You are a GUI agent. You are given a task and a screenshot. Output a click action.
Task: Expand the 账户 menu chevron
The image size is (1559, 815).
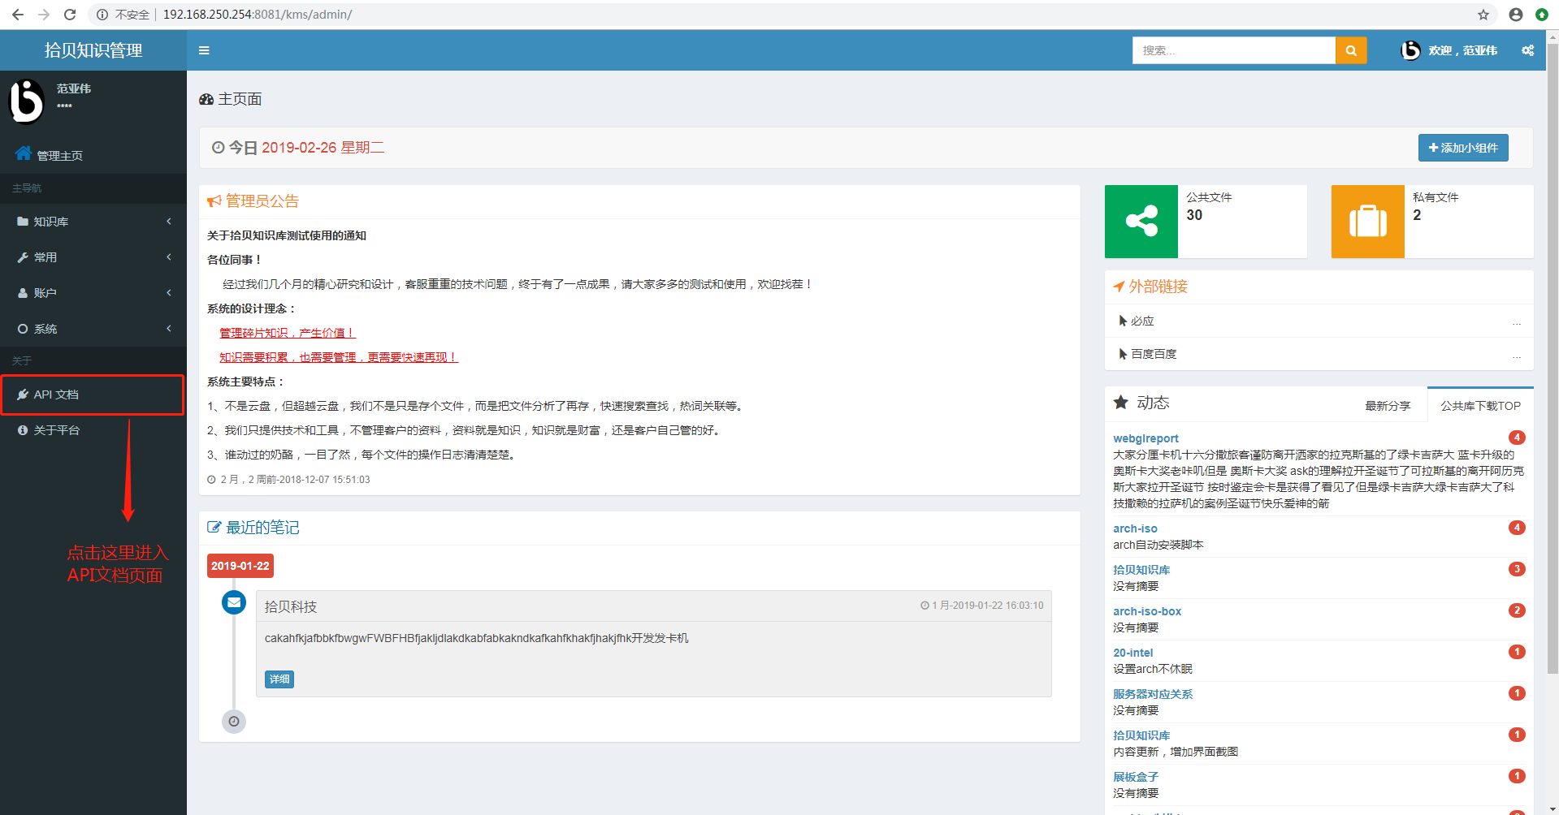[x=169, y=293]
